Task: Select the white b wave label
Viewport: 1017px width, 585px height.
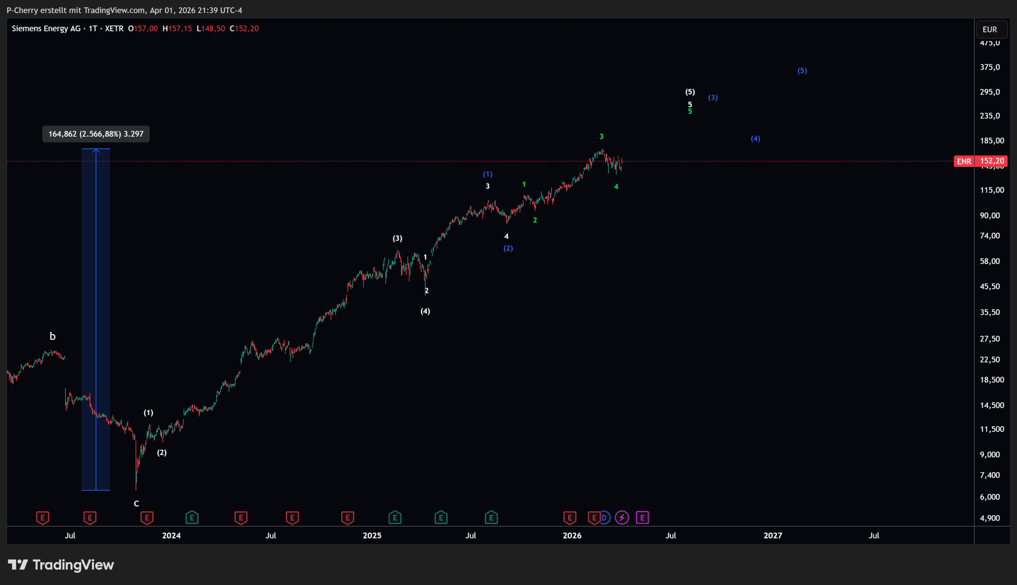Action: pos(52,336)
